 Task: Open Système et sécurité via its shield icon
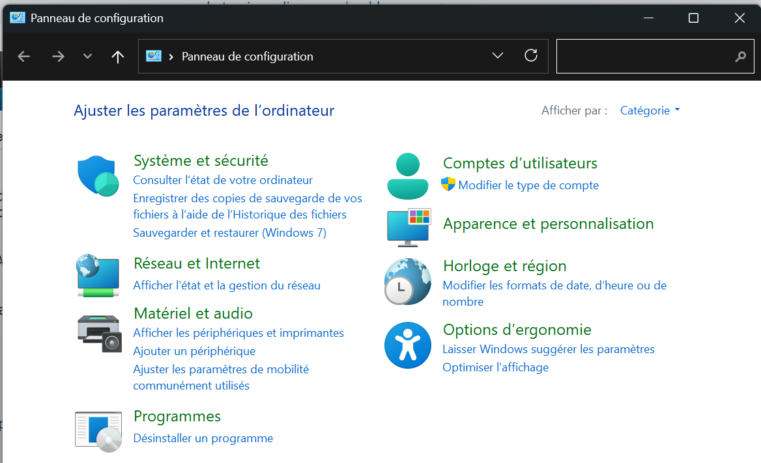tap(98, 176)
